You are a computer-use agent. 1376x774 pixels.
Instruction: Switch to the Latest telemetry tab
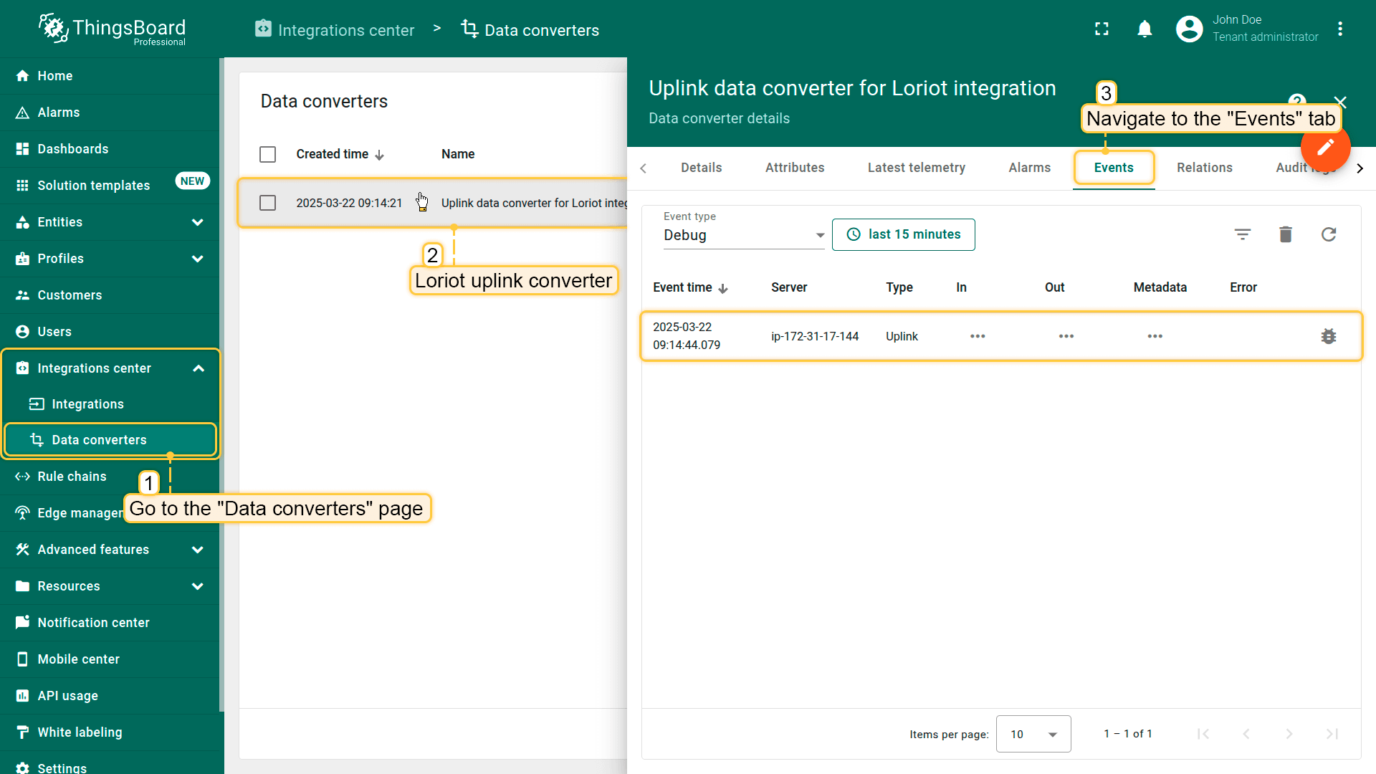[916, 168]
